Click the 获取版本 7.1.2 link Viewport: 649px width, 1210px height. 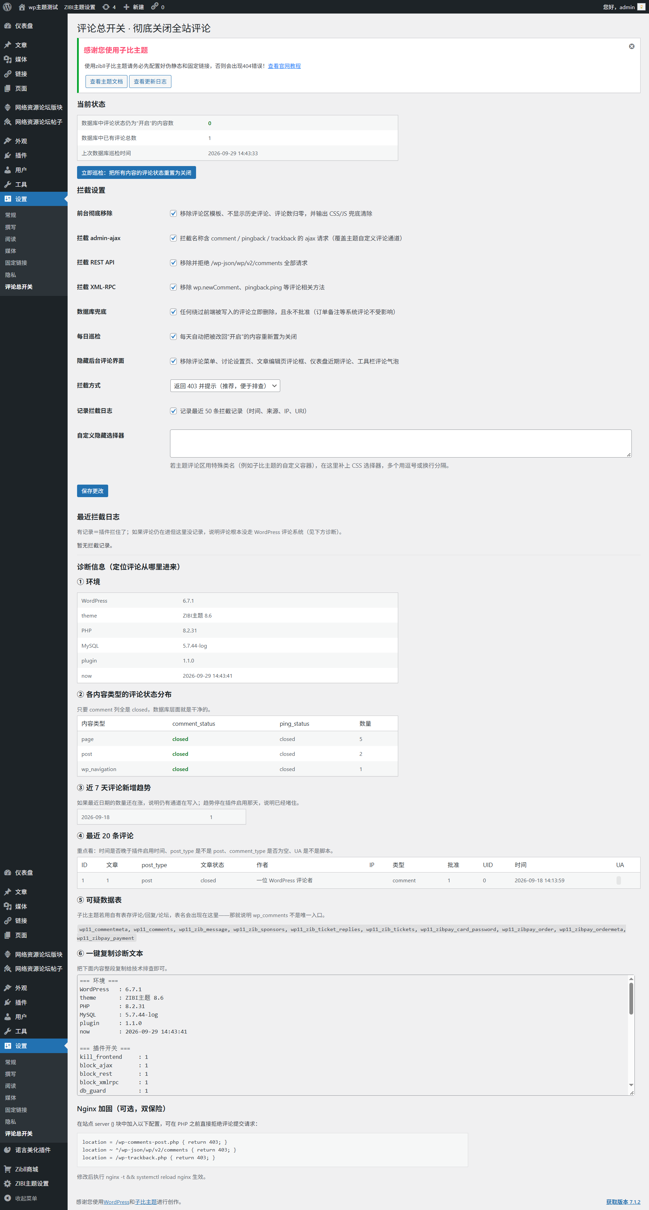(623, 1202)
